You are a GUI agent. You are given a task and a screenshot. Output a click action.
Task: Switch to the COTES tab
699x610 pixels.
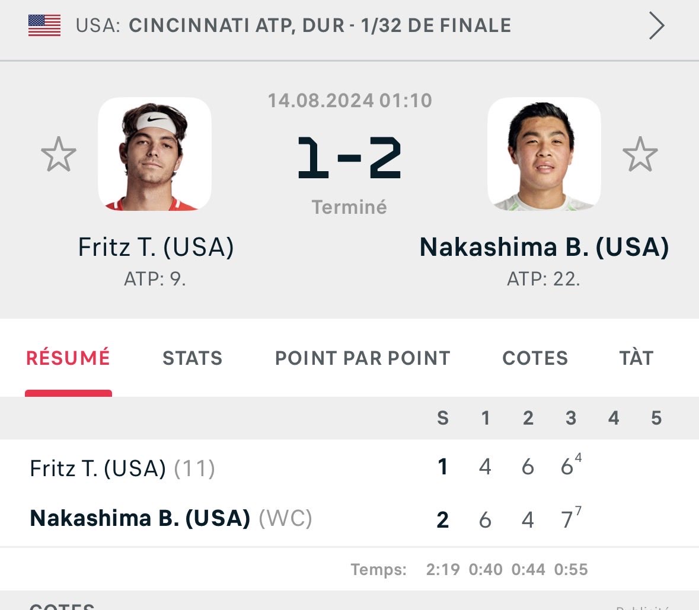(535, 358)
